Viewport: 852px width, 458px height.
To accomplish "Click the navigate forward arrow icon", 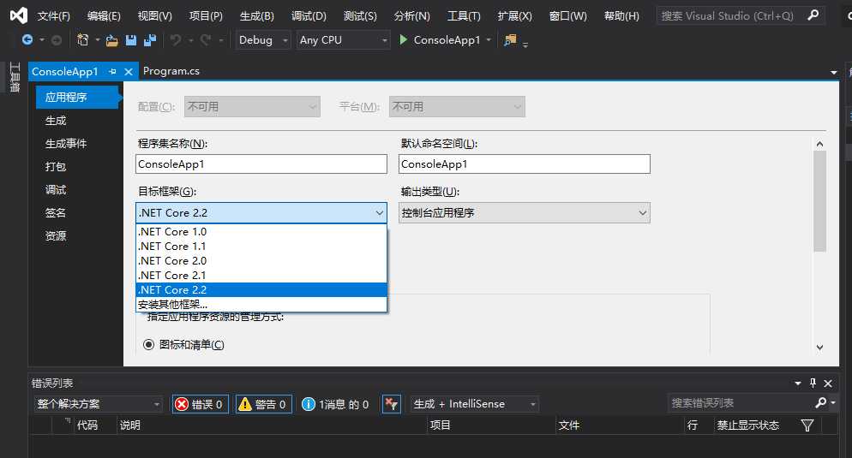I will click(x=56, y=39).
